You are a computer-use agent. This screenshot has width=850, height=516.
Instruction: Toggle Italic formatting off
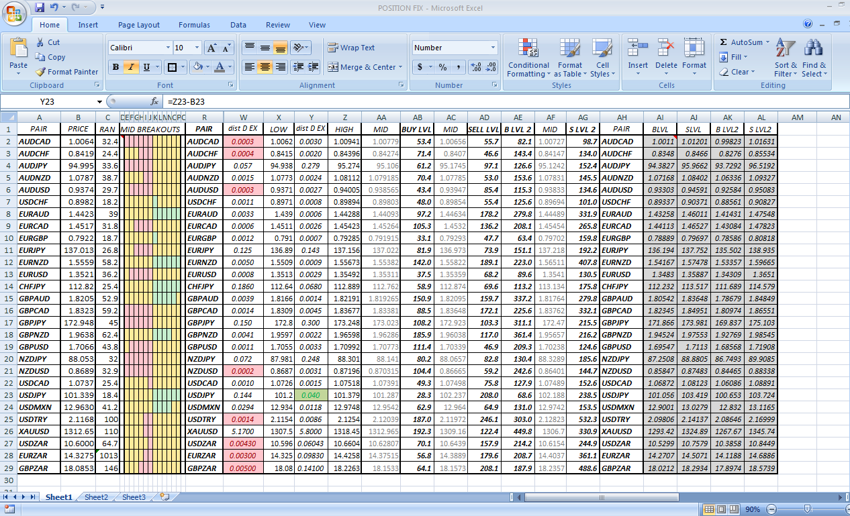131,67
